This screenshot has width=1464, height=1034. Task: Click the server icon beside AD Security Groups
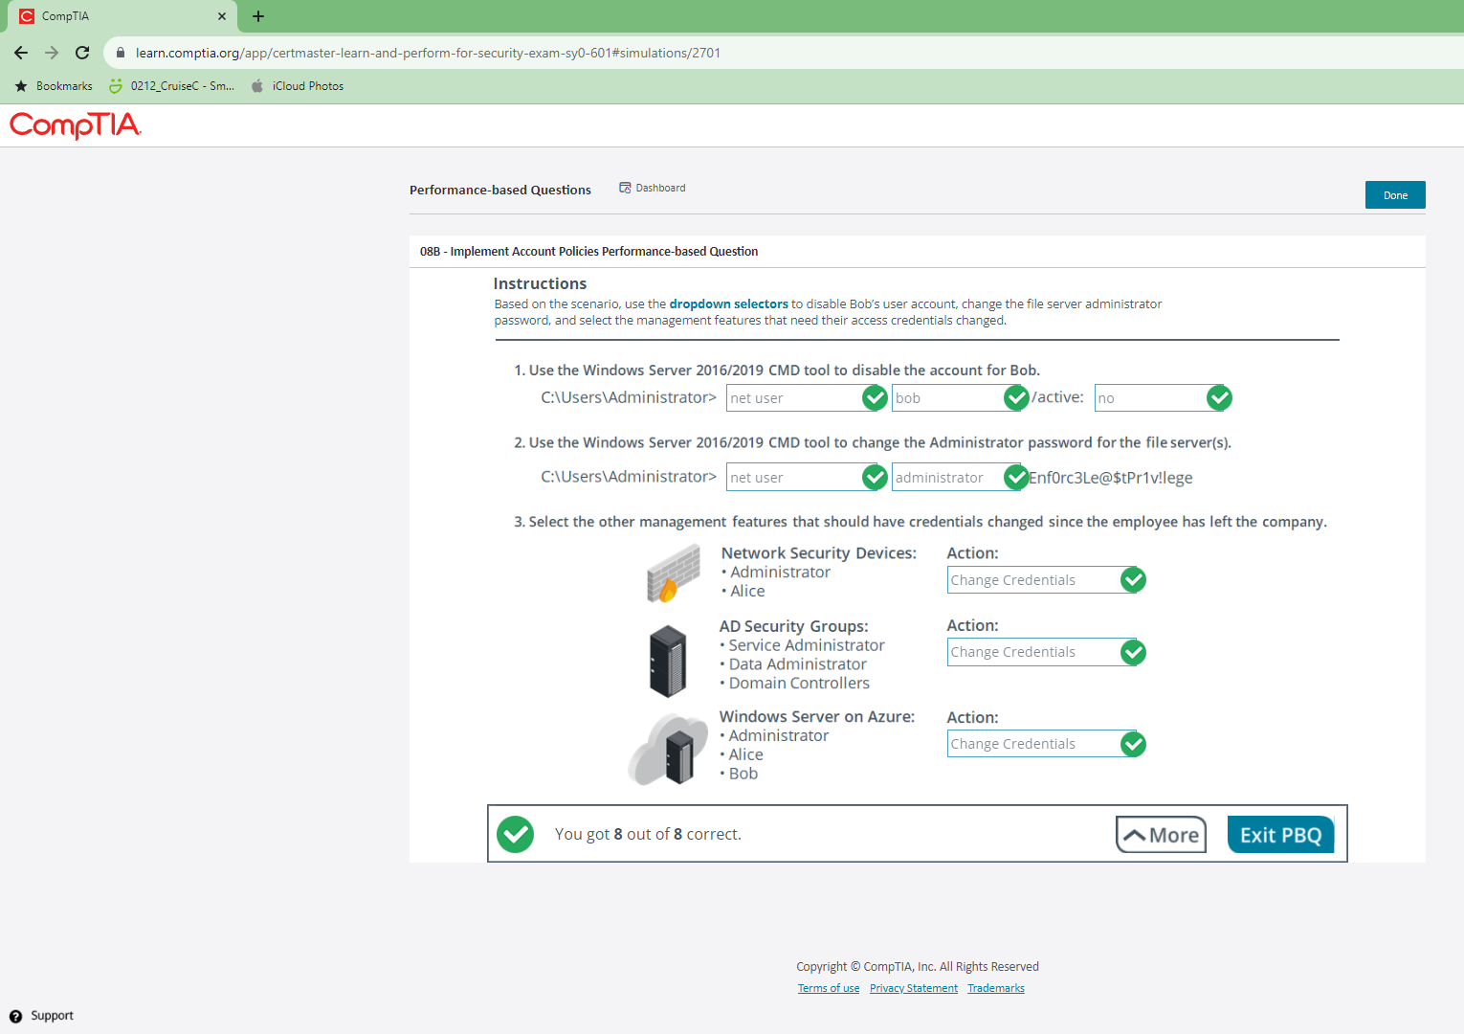[668, 661]
